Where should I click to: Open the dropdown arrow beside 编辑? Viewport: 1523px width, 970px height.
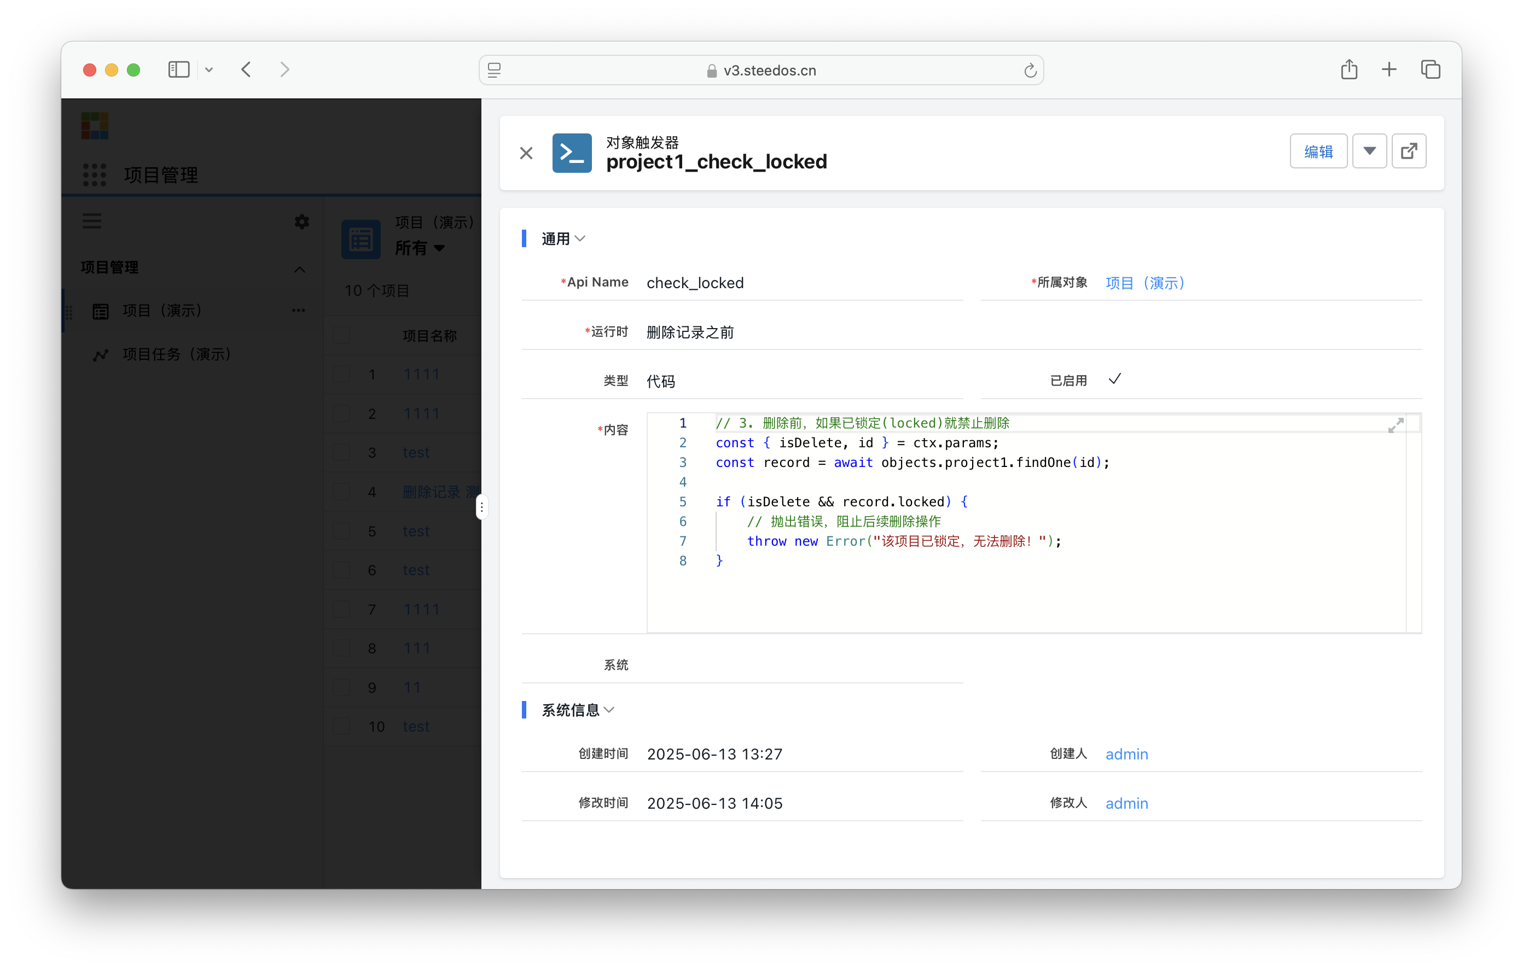1369,151
